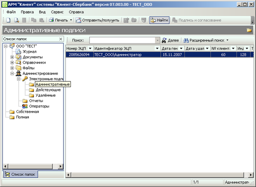Click the New document toolbar icon

pos(8,20)
